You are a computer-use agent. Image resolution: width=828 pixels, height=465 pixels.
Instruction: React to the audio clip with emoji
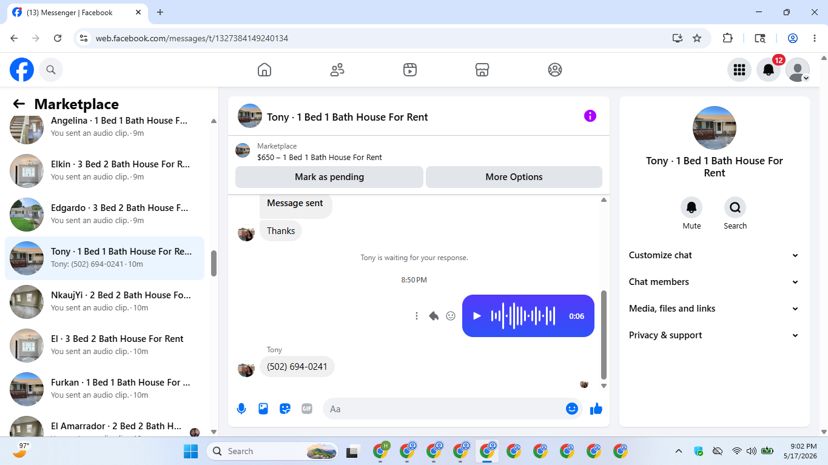(x=451, y=316)
